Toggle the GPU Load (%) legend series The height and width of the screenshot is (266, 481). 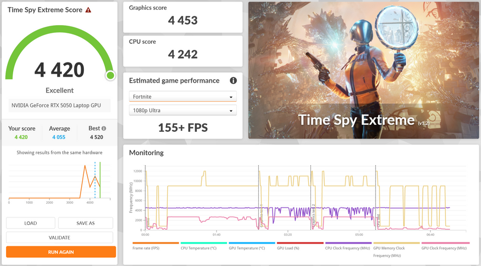(x=300, y=246)
